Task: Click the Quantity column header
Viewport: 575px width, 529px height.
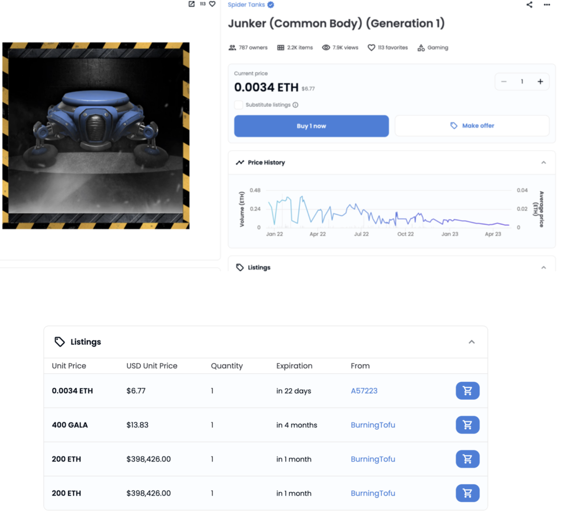Action: point(227,366)
